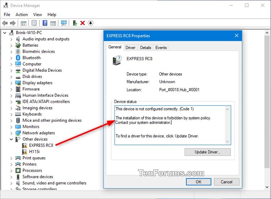Click Update device driver toolbar icon

[75, 23]
